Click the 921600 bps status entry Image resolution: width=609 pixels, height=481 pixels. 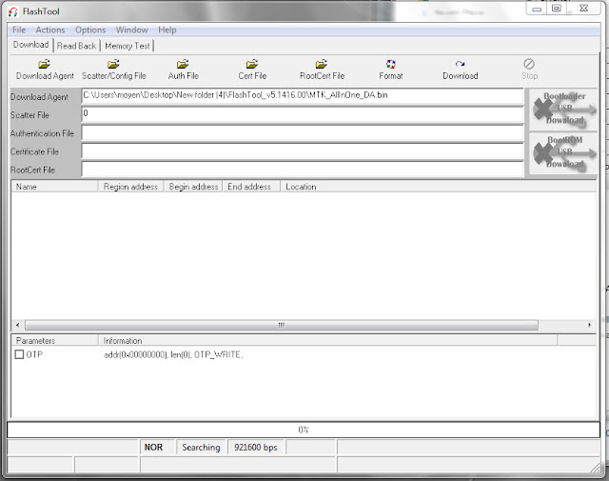click(x=256, y=447)
